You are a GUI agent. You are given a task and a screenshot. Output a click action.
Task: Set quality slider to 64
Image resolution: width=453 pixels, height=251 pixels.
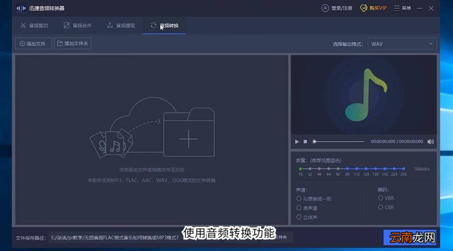328,169
